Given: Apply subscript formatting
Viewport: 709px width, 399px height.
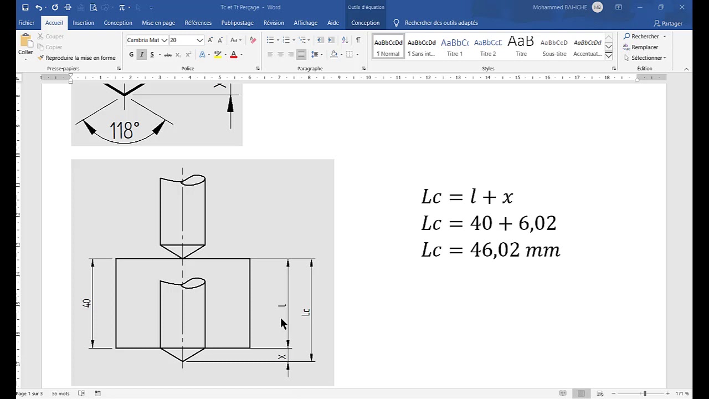Looking at the screenshot, I should (x=179, y=54).
